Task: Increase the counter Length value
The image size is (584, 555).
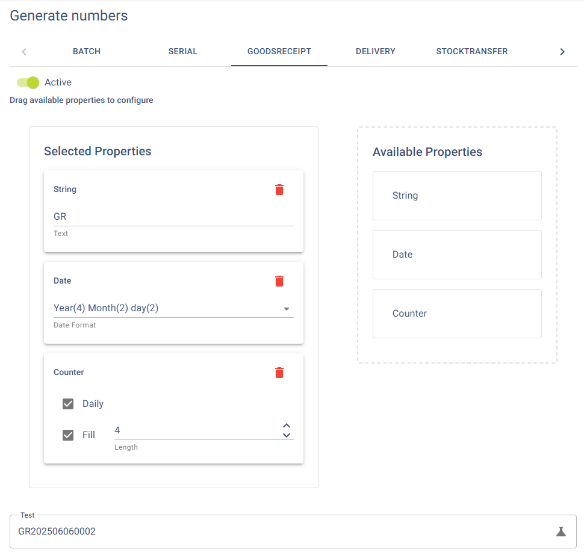Action: click(x=287, y=426)
